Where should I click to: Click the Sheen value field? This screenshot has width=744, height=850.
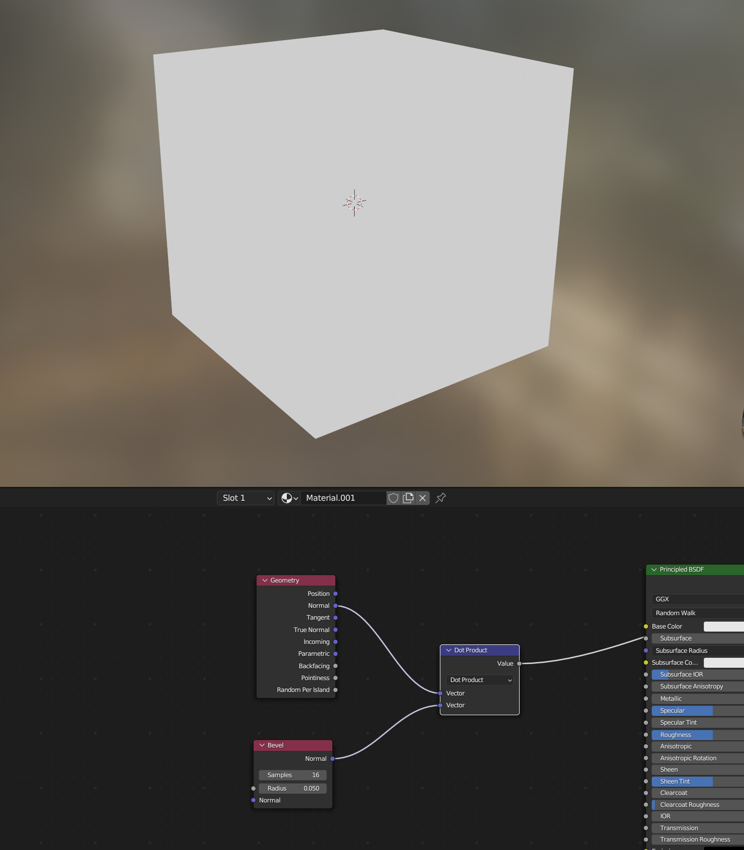(x=697, y=769)
